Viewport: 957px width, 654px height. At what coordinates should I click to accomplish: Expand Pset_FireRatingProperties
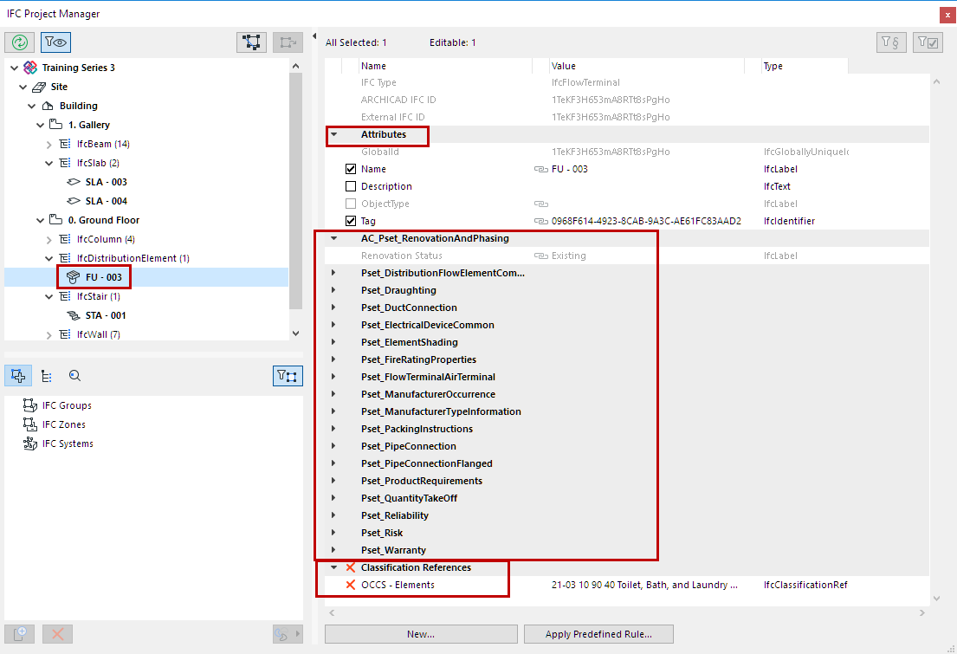(x=333, y=359)
